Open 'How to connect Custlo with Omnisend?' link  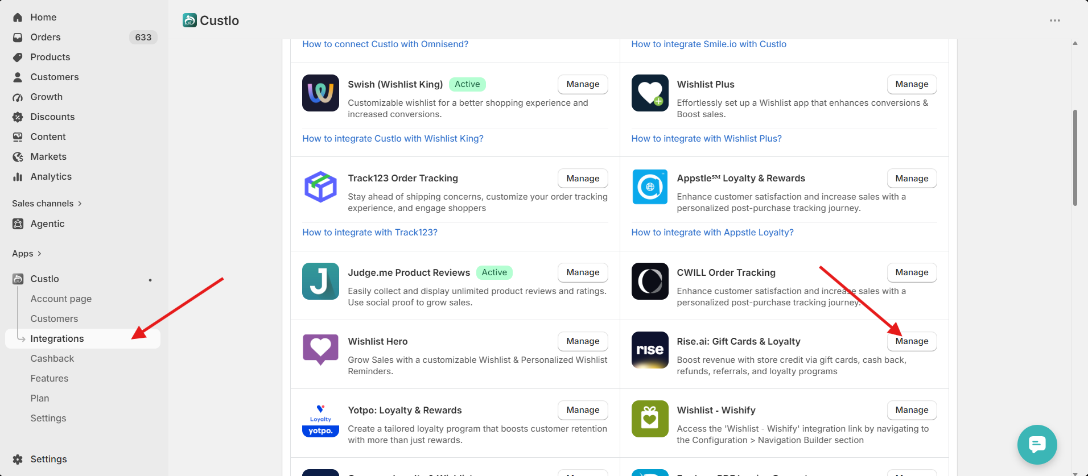tap(385, 44)
